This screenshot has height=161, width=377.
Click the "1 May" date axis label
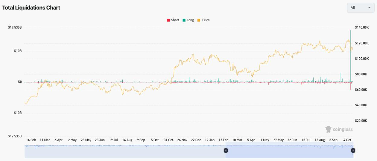pos(265,140)
